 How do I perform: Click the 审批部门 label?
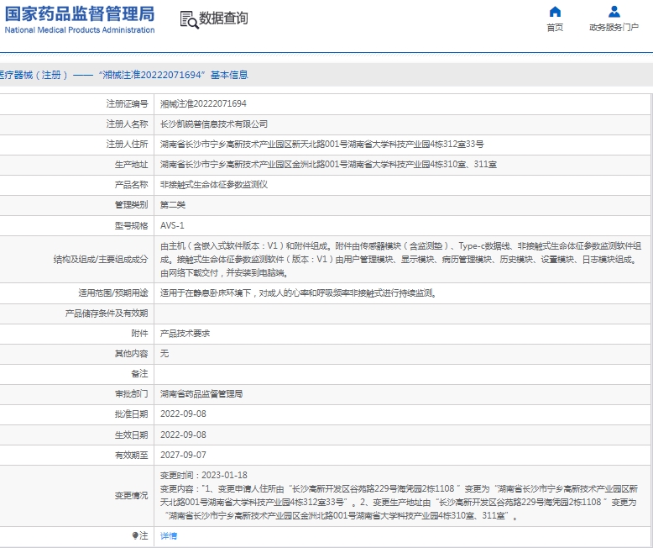pos(131,394)
